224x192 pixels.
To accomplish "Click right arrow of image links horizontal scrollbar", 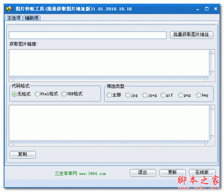I will tap(206, 78).
